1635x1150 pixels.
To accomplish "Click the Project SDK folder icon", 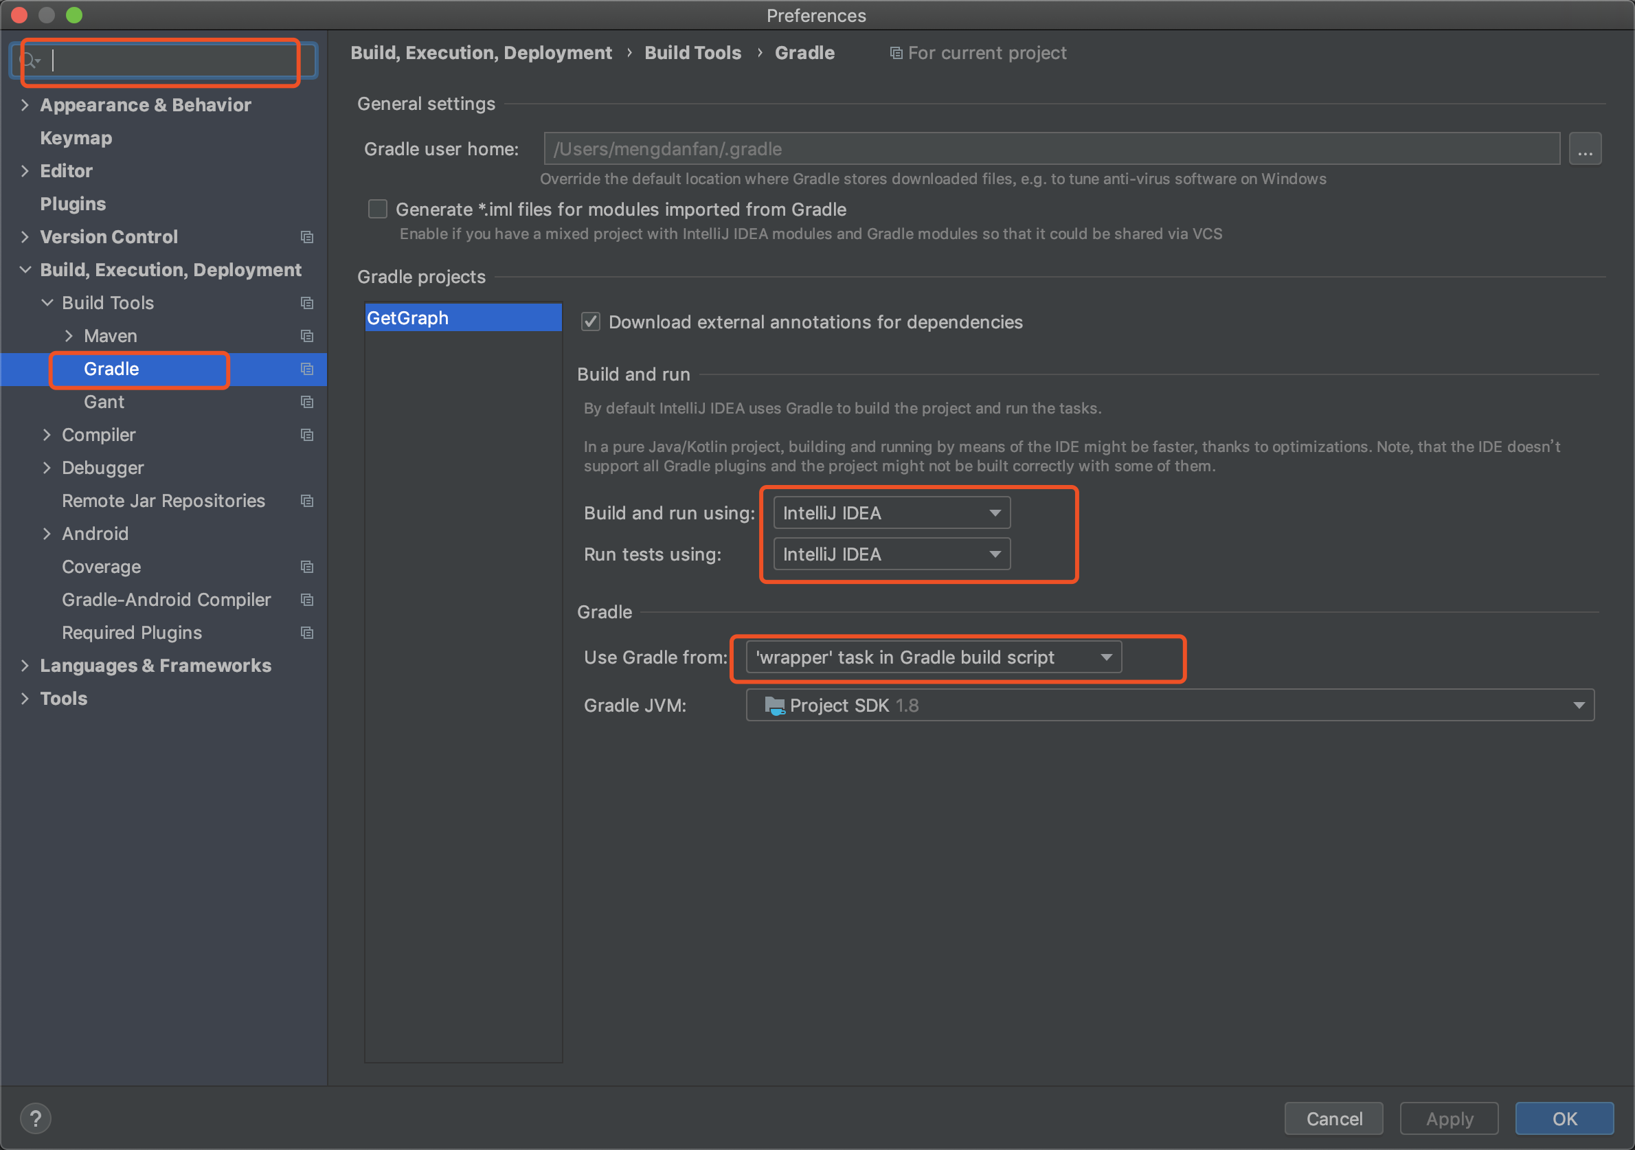I will pyautogui.click(x=774, y=706).
